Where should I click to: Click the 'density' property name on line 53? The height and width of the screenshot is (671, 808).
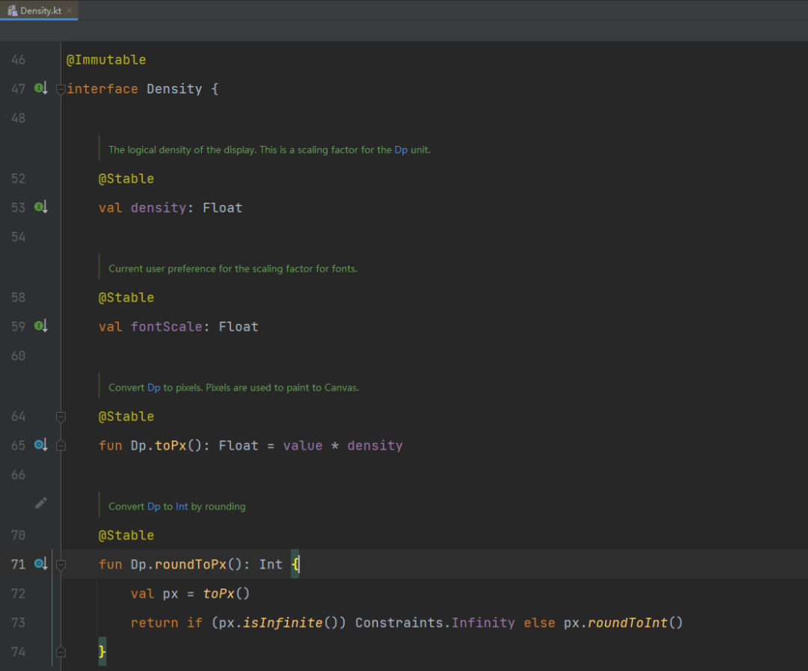tap(158, 208)
